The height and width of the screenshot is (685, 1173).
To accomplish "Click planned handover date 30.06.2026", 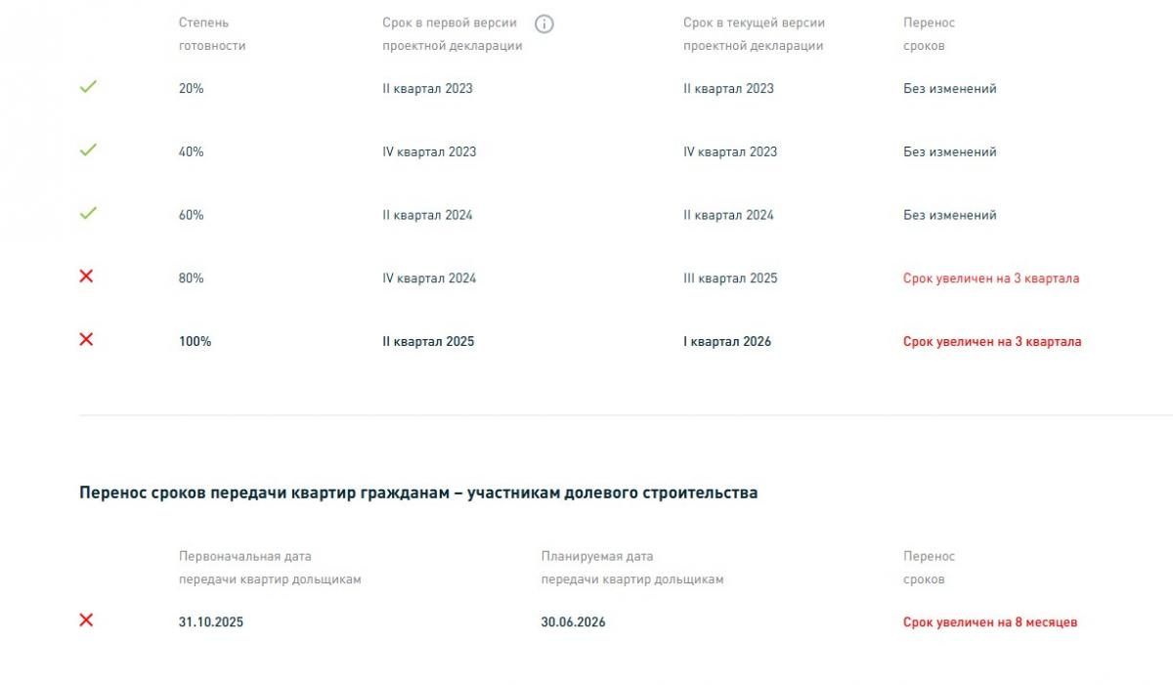I will pyautogui.click(x=573, y=622).
